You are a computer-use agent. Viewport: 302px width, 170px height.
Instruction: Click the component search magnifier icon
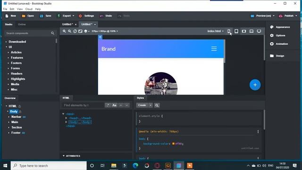pyautogui.click(x=52, y=33)
